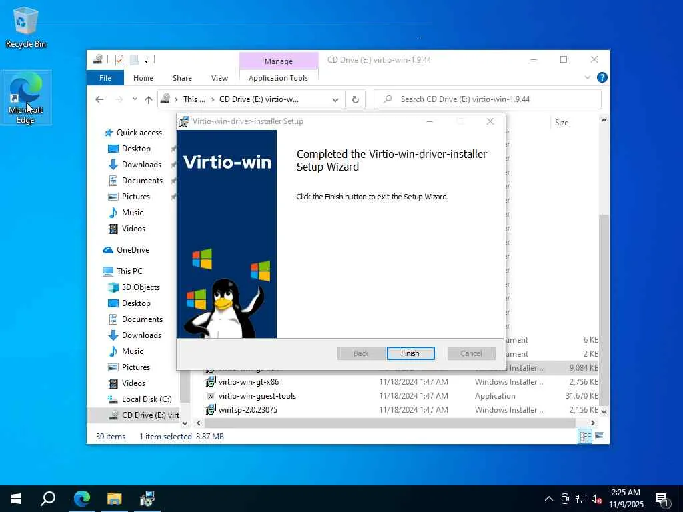The height and width of the screenshot is (512, 683).
Task: Open Explorer Help question mark icon
Action: click(x=602, y=77)
